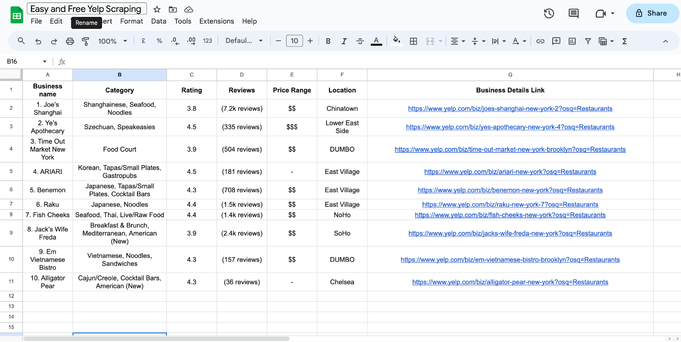681x342 pixels.
Task: Format cell as percent
Action: tap(159, 41)
